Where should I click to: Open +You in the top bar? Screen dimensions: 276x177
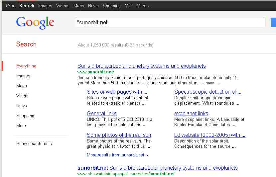tap(10, 6)
